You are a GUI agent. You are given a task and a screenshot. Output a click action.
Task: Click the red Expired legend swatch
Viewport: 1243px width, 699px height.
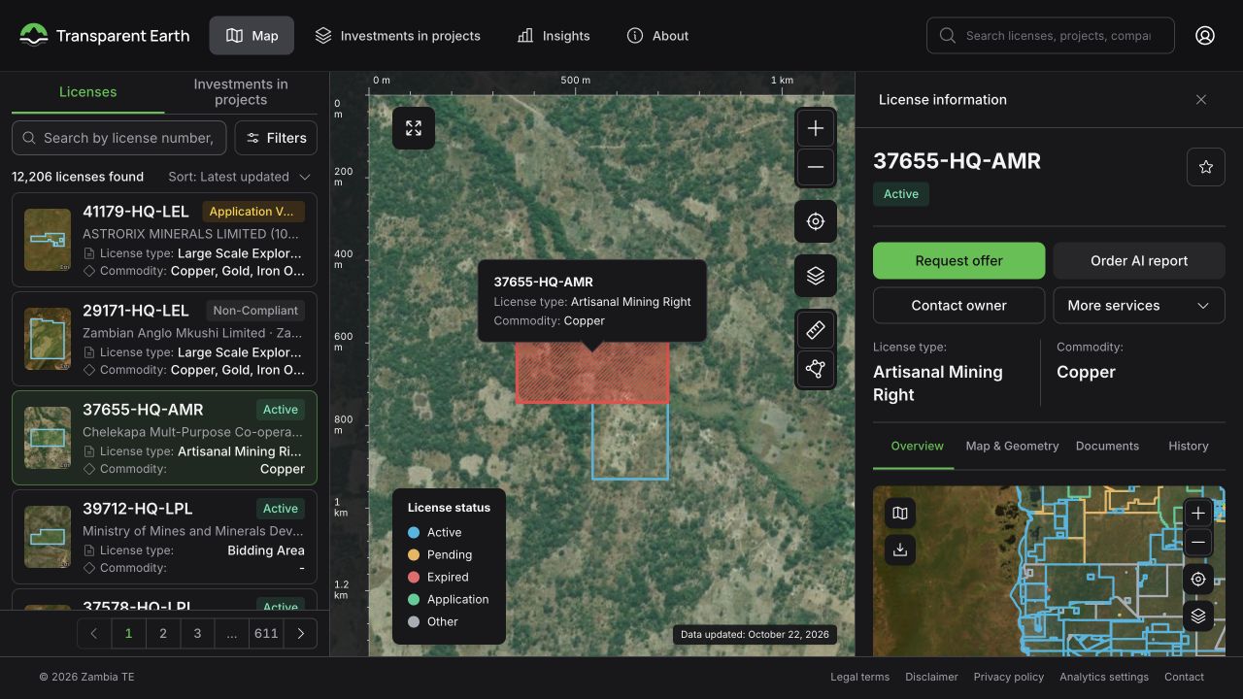(x=414, y=577)
